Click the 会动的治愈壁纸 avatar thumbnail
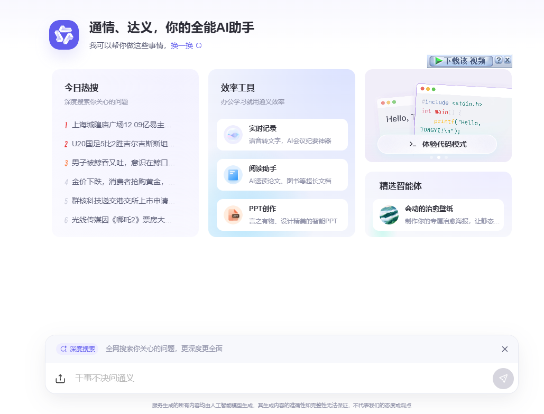The width and height of the screenshot is (544, 414). (389, 215)
